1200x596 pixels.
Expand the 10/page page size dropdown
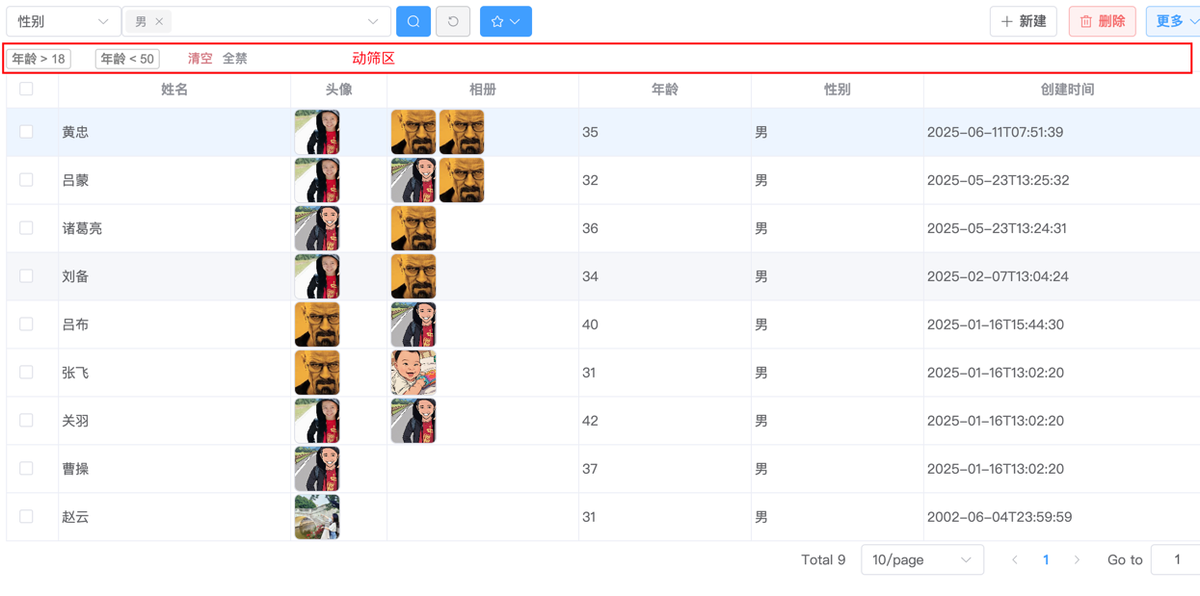click(921, 559)
